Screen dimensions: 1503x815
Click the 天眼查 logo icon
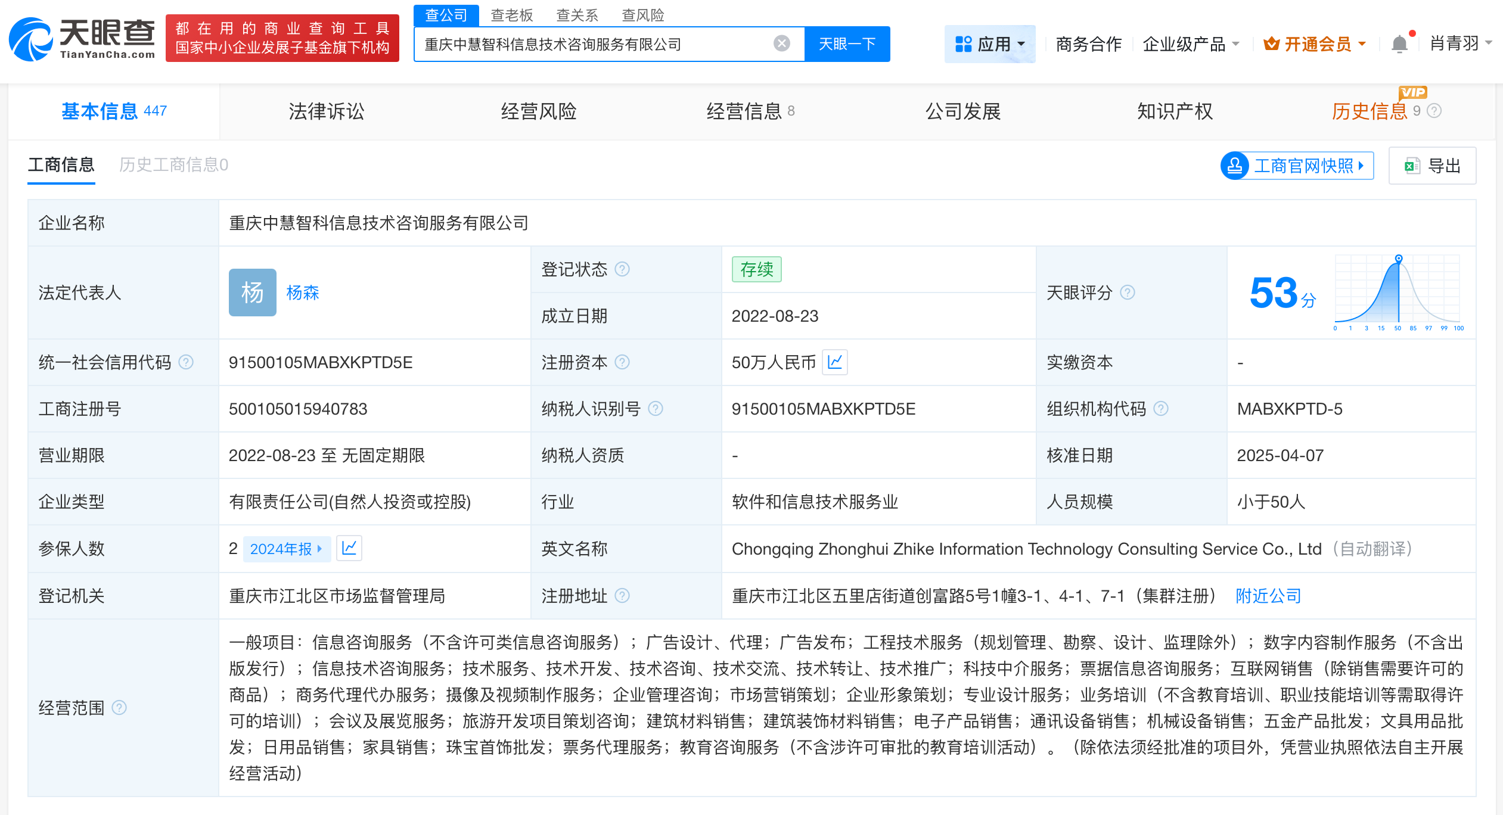[x=31, y=39]
